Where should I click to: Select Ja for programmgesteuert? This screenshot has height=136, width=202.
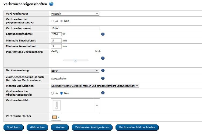pos(52,21)
